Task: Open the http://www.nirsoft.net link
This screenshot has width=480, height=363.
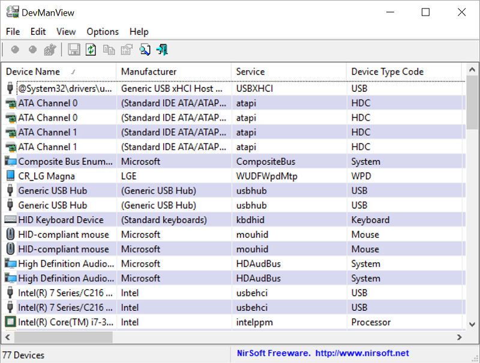Action: tap(362, 353)
